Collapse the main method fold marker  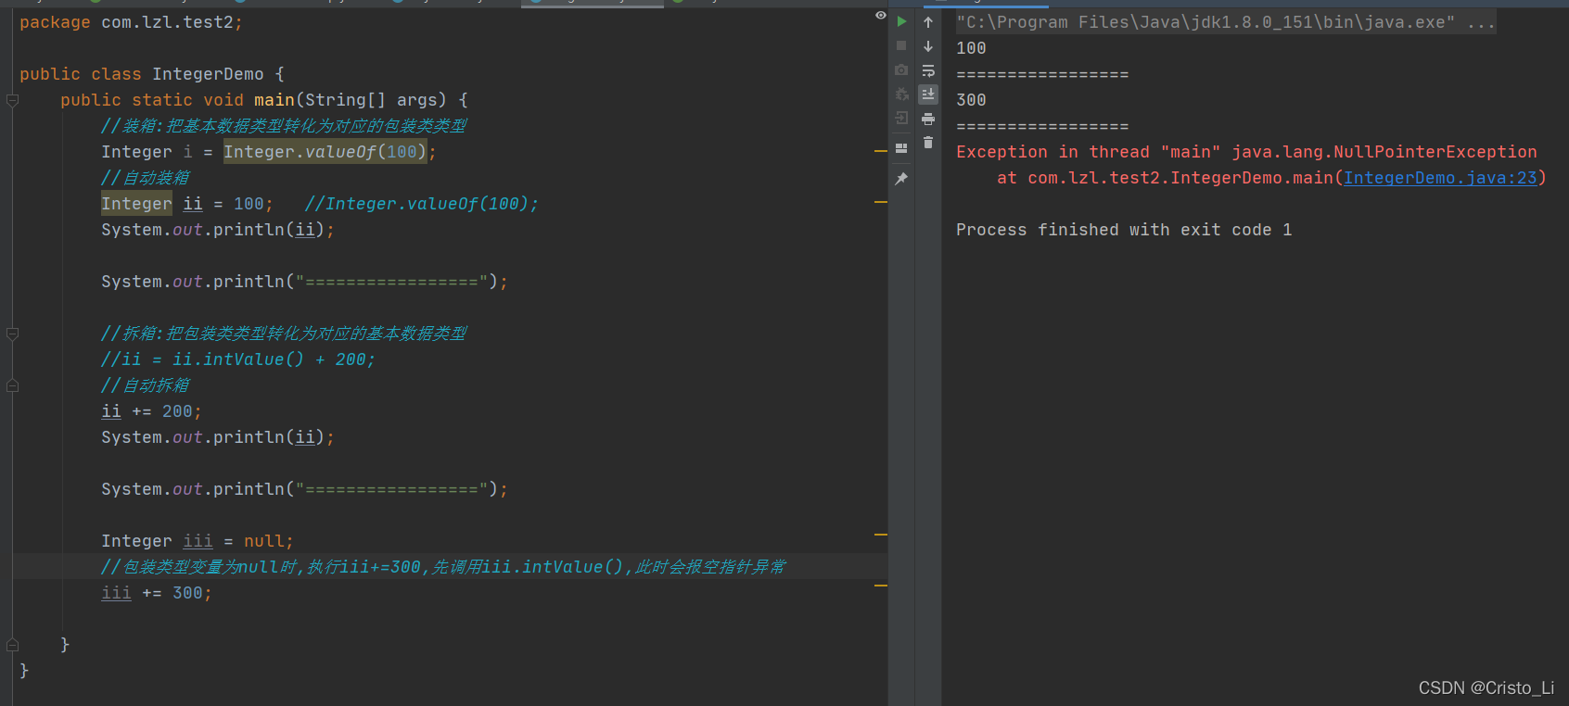click(x=13, y=100)
